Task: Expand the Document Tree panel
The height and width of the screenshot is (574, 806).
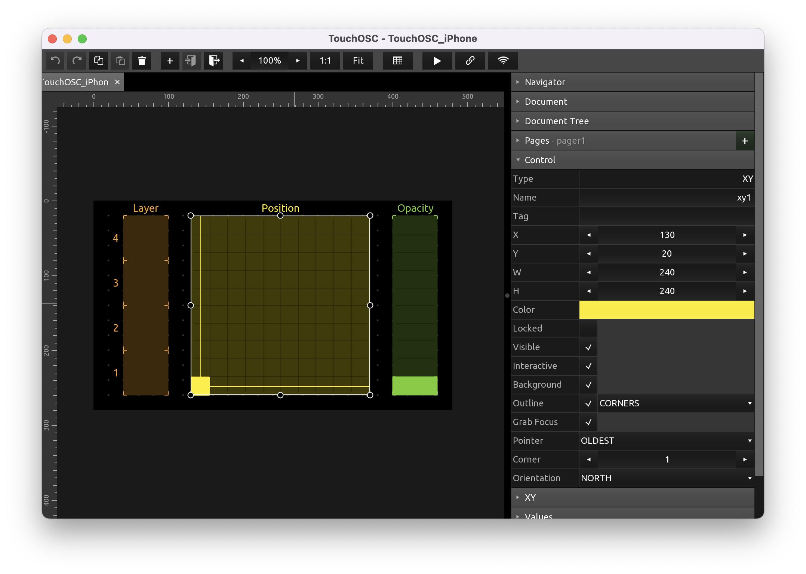Action: click(x=557, y=121)
